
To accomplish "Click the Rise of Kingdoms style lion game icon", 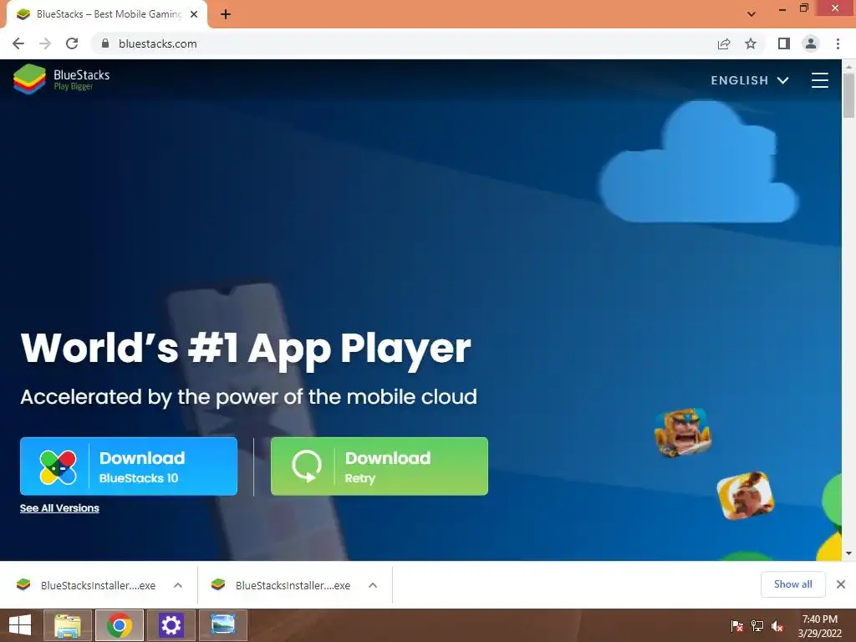I will coord(682,432).
